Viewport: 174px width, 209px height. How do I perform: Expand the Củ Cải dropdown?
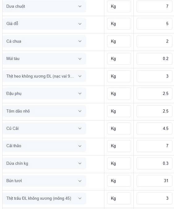[x=44, y=128]
